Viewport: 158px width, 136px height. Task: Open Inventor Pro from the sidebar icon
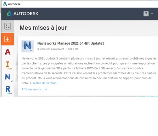[8, 65]
